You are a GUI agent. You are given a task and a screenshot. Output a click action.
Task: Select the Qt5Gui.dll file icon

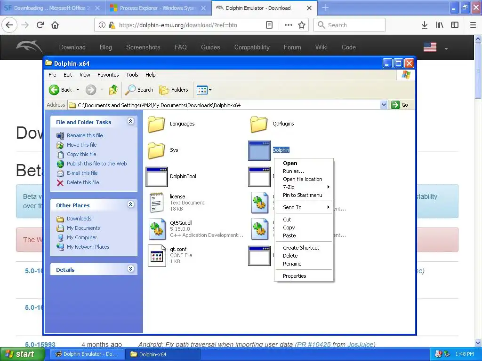tap(157, 229)
